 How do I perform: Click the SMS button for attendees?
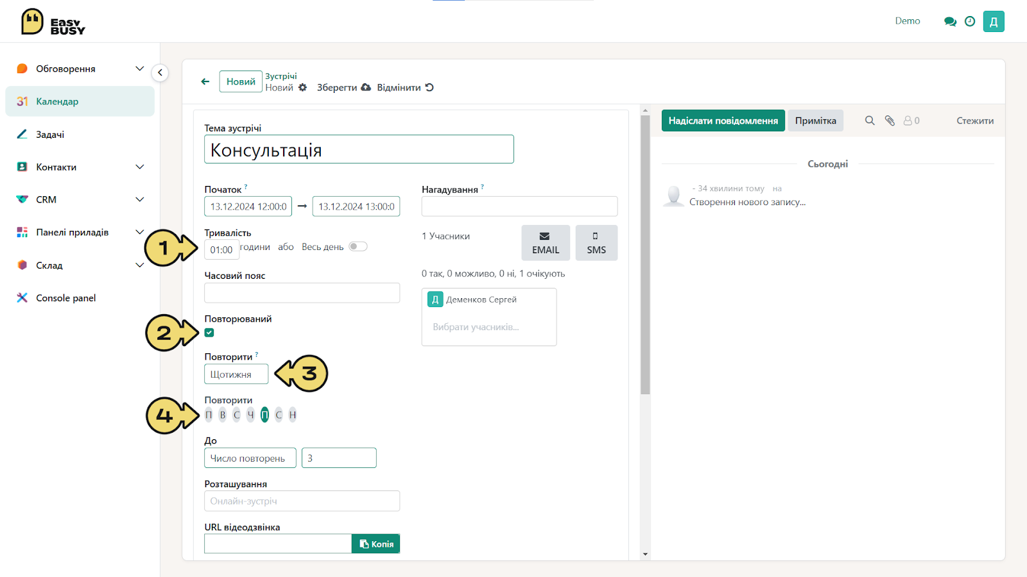(596, 243)
